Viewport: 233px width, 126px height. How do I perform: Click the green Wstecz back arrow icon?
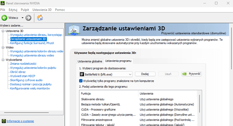click(4, 18)
